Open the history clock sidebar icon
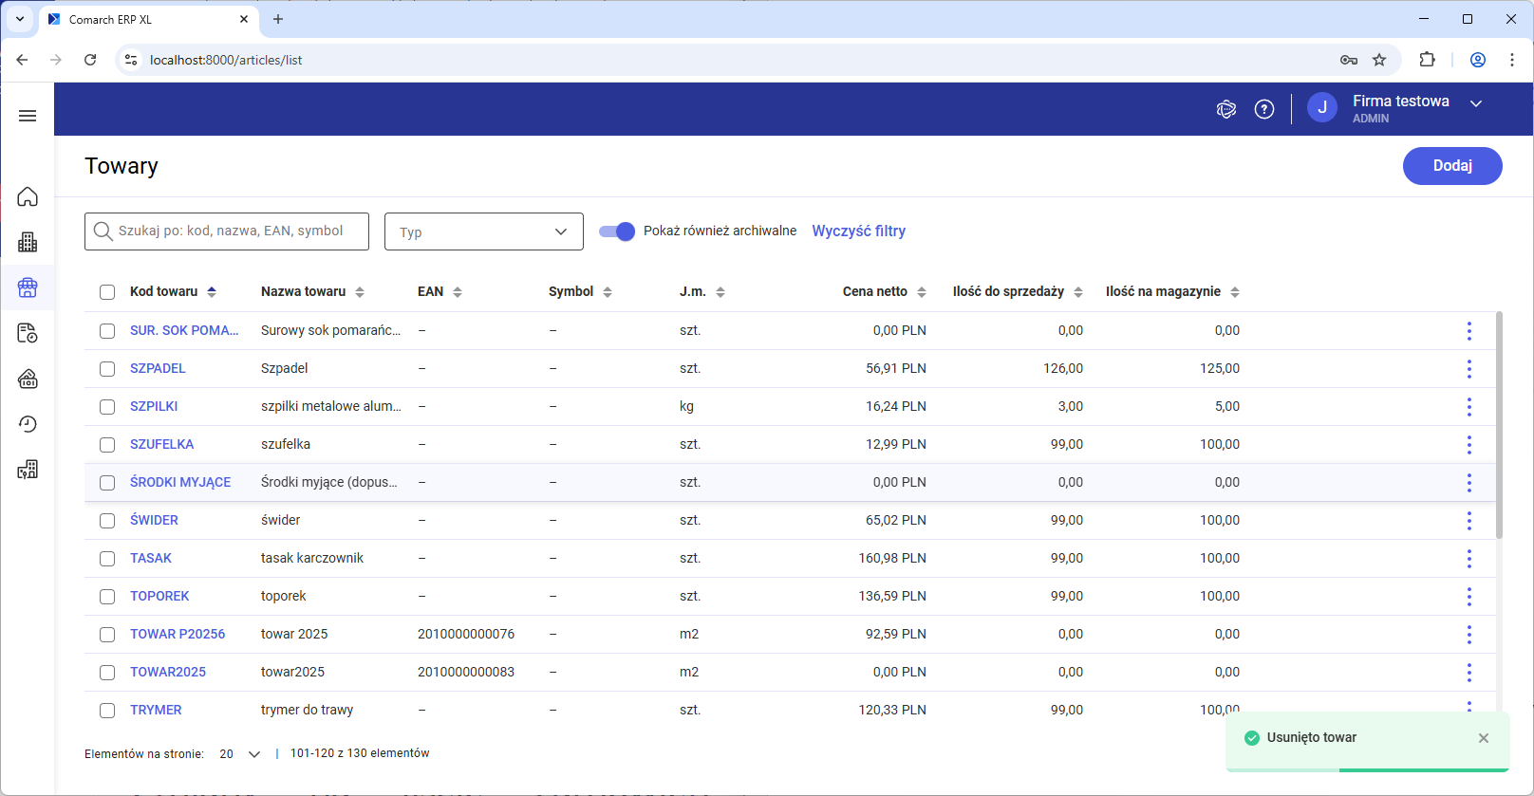Viewport: 1534px width, 796px height. coord(28,424)
